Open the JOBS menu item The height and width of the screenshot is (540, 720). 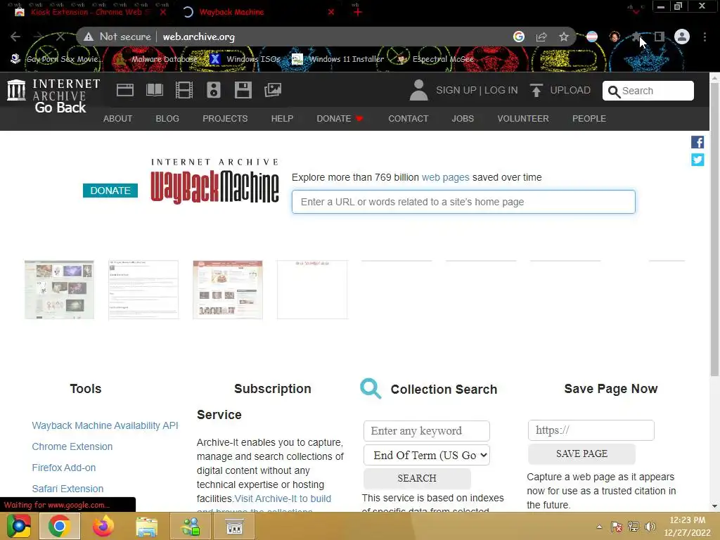[463, 118]
